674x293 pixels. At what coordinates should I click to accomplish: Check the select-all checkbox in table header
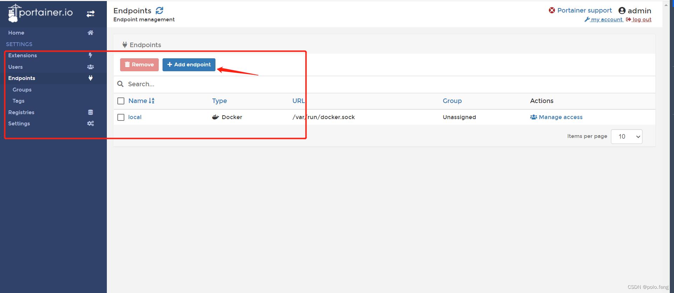click(x=121, y=101)
